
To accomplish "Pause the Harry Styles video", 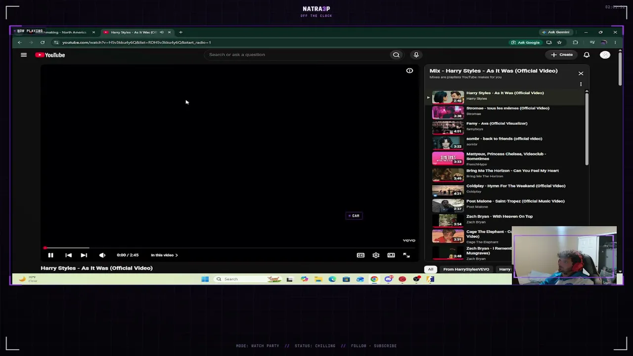I will coord(50,255).
